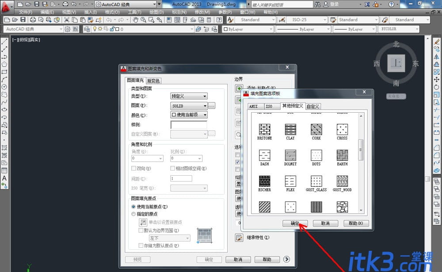The image size is (442, 272).
Task: Click the 上 face of ViewCube
Action: (x=396, y=63)
